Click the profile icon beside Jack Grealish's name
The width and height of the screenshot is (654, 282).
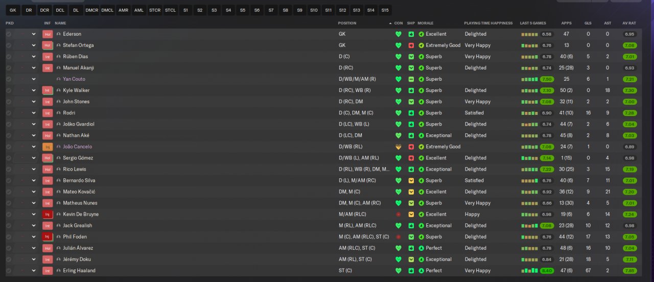(59, 225)
